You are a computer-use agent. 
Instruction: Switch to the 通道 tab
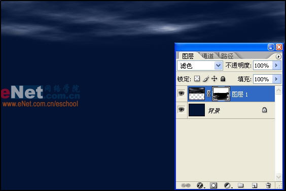click(208, 56)
